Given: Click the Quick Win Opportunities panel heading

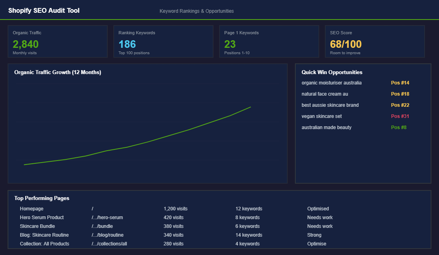Looking at the screenshot, I should [332, 72].
